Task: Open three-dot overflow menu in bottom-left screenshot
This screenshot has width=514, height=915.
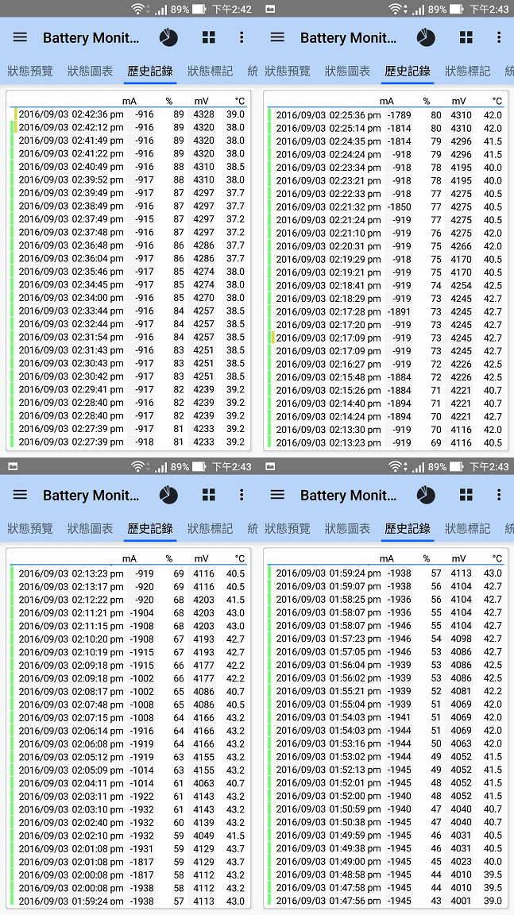Action: tap(242, 495)
